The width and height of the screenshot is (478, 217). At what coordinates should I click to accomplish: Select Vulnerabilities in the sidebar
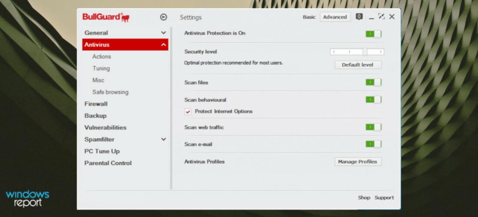click(x=106, y=128)
